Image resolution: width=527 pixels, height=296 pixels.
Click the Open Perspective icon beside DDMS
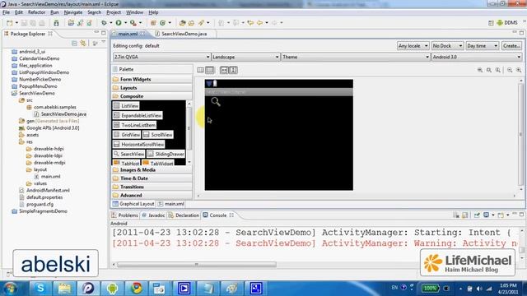pos(491,23)
